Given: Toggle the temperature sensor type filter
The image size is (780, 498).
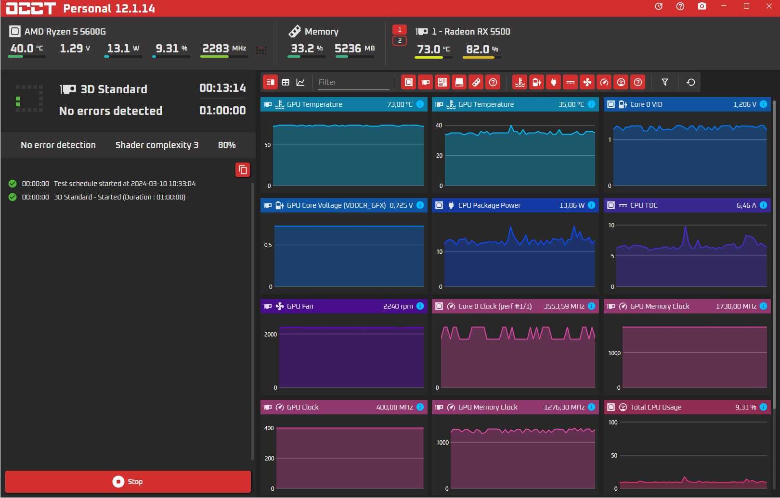Looking at the screenshot, I should 520,82.
